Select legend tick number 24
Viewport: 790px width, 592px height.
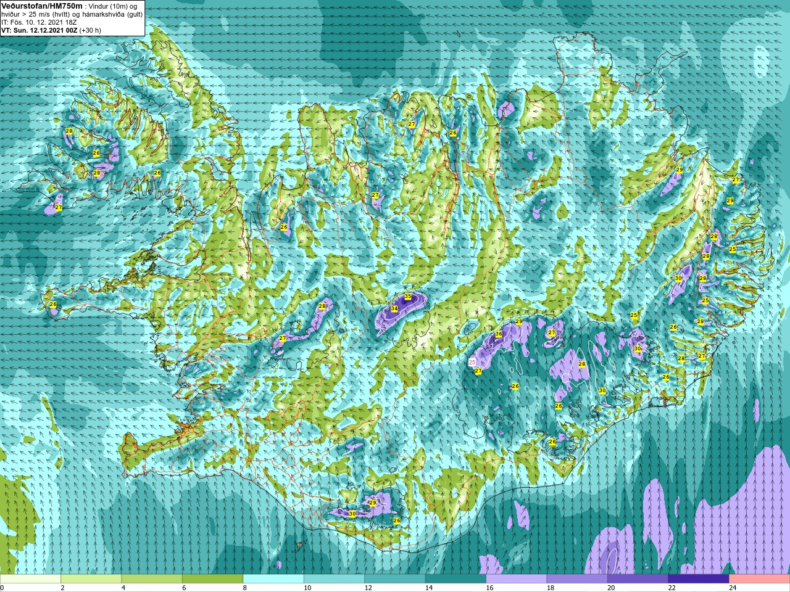click(x=733, y=588)
